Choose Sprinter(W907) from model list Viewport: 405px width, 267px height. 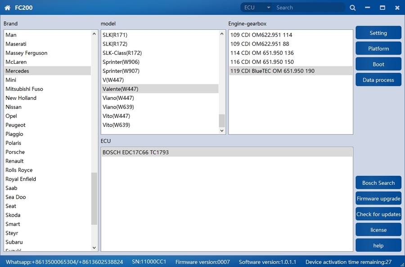click(x=116, y=71)
